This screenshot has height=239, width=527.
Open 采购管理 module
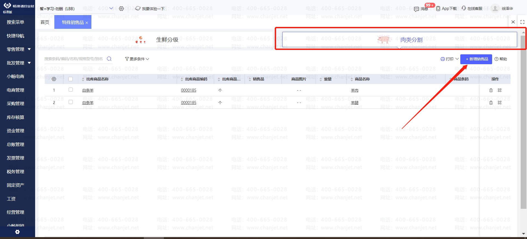click(16, 104)
